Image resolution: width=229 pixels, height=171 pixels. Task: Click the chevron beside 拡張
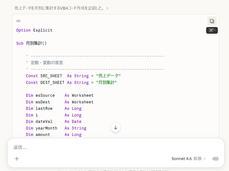(204, 159)
